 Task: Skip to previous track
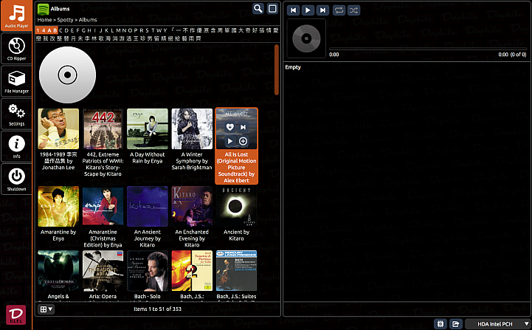(293, 10)
